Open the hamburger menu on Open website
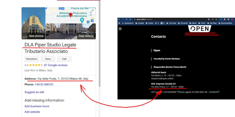This screenshot has width=235, height=117. click(120, 29)
